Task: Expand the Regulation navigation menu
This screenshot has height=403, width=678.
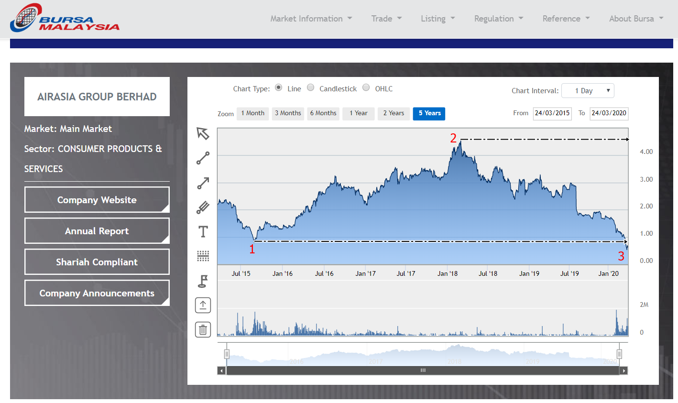Action: coord(499,19)
